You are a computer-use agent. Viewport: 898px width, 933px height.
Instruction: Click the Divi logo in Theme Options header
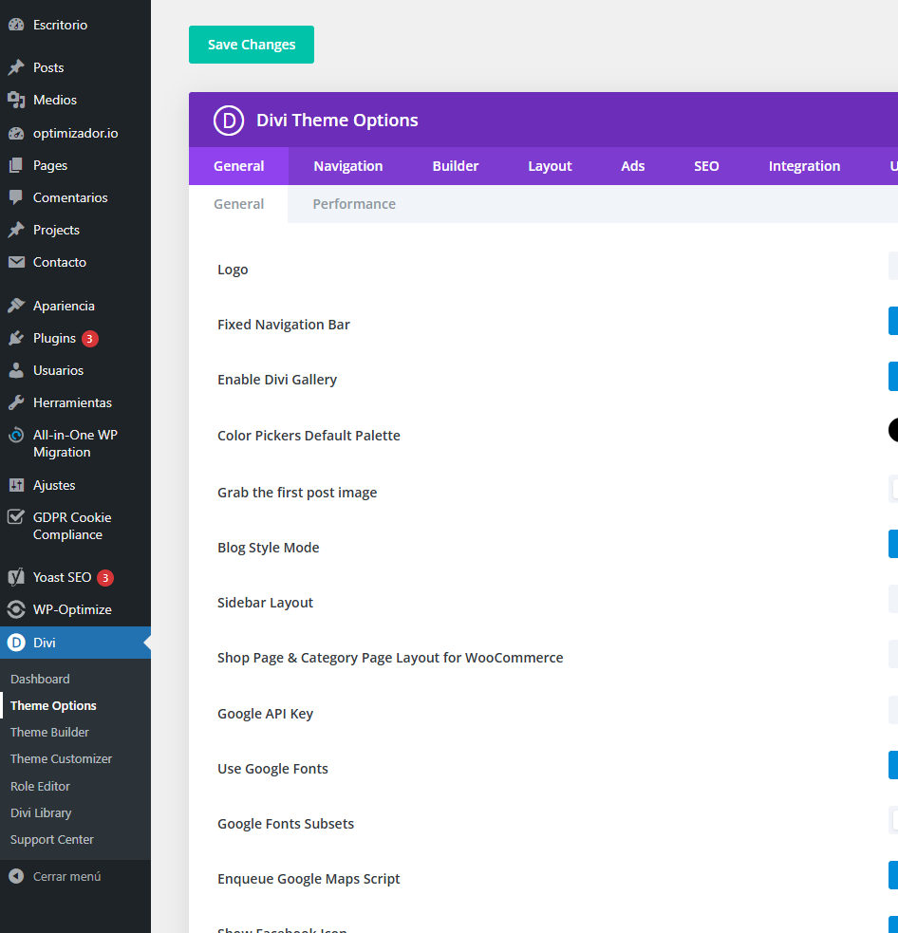(x=229, y=121)
